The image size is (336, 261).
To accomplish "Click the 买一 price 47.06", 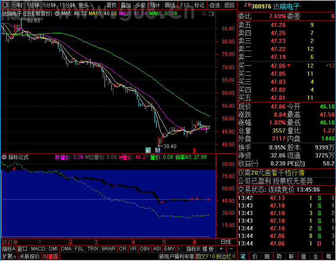I will point(278,66).
